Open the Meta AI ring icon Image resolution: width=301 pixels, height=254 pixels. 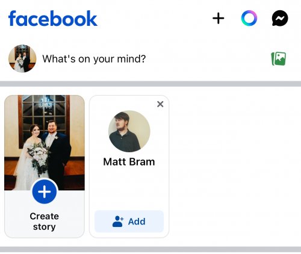coord(249,18)
